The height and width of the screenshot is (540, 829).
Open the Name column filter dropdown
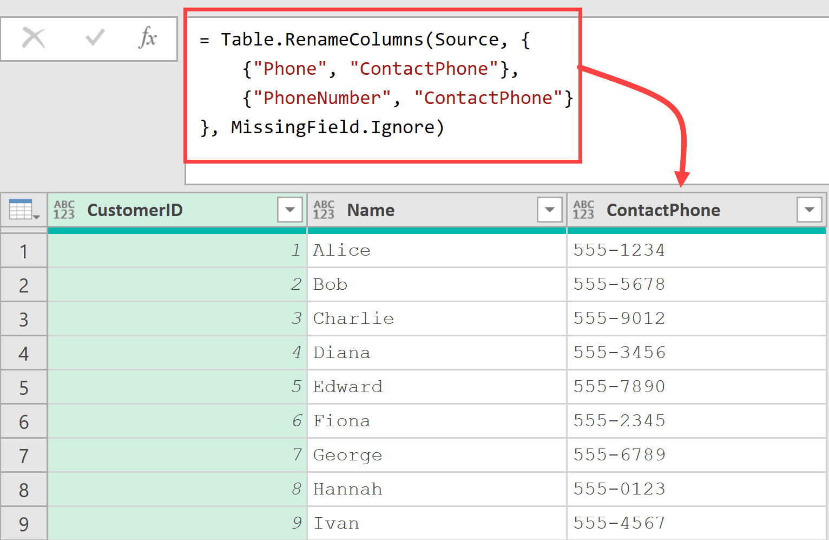pyautogui.click(x=550, y=210)
